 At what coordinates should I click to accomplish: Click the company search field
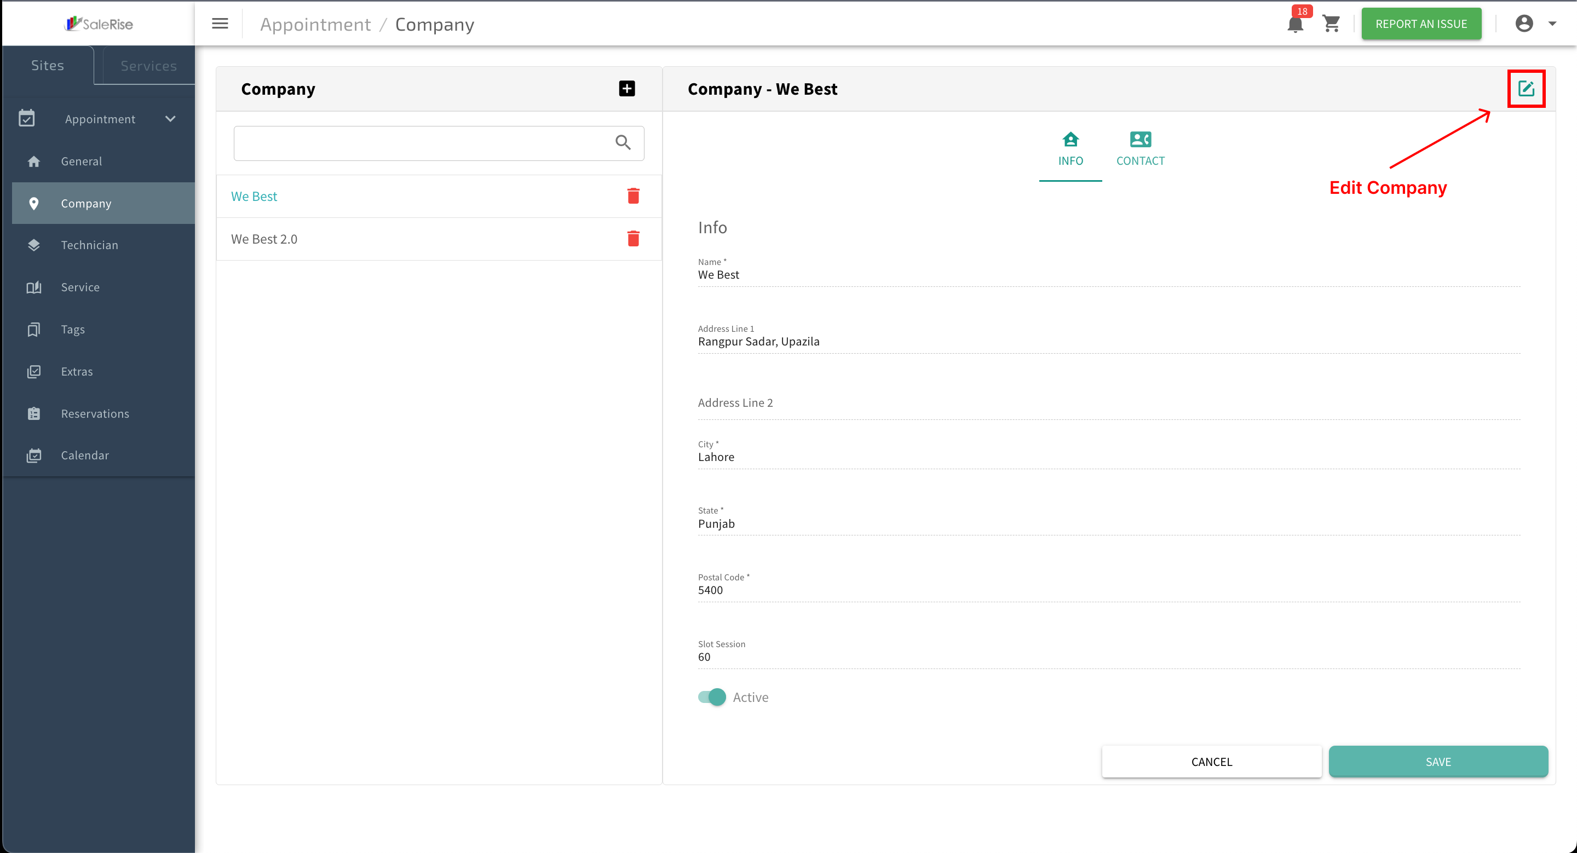click(x=438, y=143)
